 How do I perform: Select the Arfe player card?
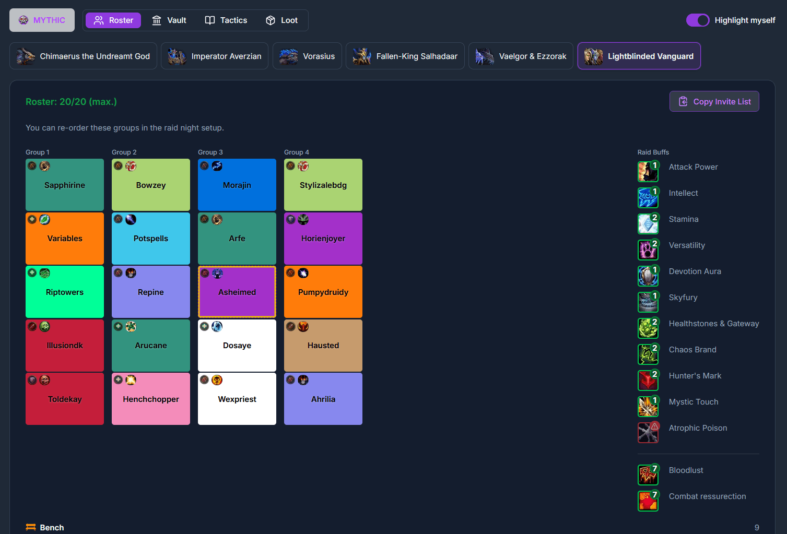coord(237,239)
